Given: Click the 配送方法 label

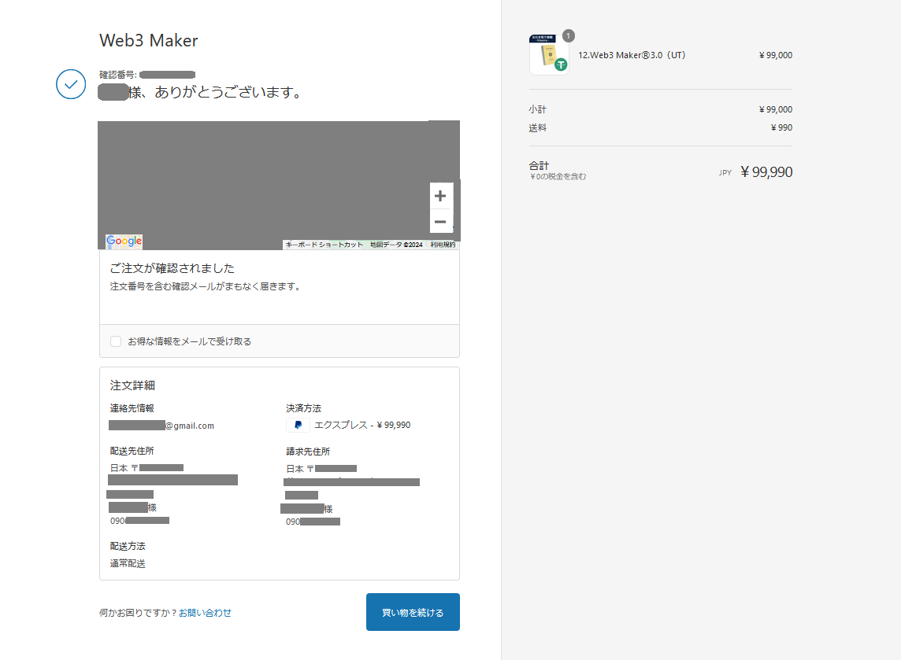Looking at the screenshot, I should point(128,546).
